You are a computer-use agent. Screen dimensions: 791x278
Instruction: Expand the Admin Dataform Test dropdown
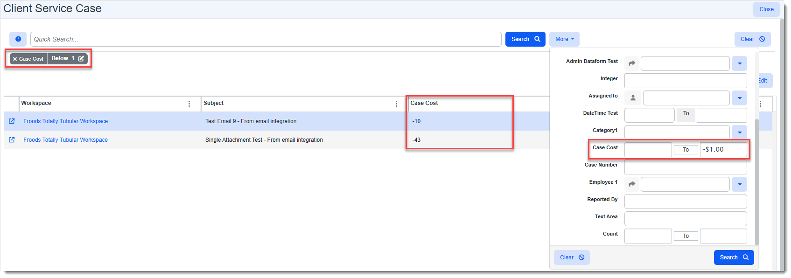739,63
